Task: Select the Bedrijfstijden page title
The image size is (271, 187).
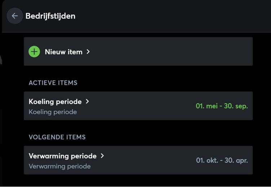Action: (x=50, y=16)
